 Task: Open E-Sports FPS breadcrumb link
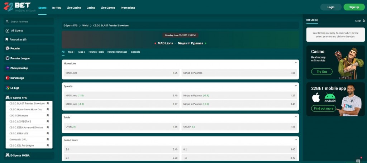[71, 25]
